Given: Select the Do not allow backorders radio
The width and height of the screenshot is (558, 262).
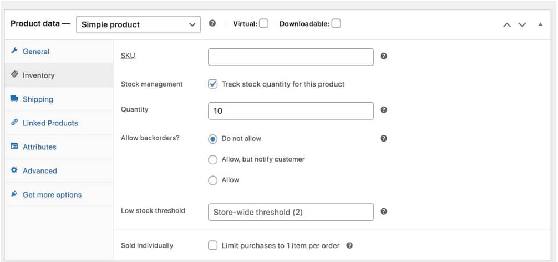Looking at the screenshot, I should (x=212, y=139).
